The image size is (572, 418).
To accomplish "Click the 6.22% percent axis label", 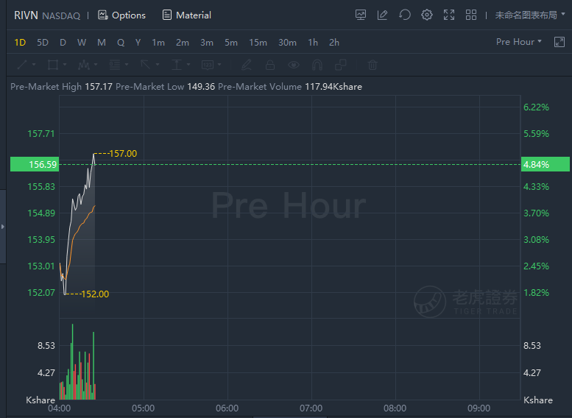I will pos(536,107).
